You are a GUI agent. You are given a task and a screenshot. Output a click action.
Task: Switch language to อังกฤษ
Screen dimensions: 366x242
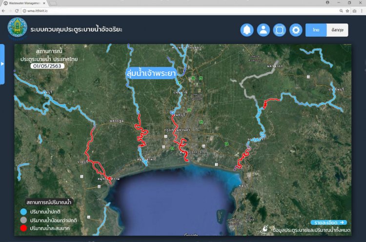[336, 30]
